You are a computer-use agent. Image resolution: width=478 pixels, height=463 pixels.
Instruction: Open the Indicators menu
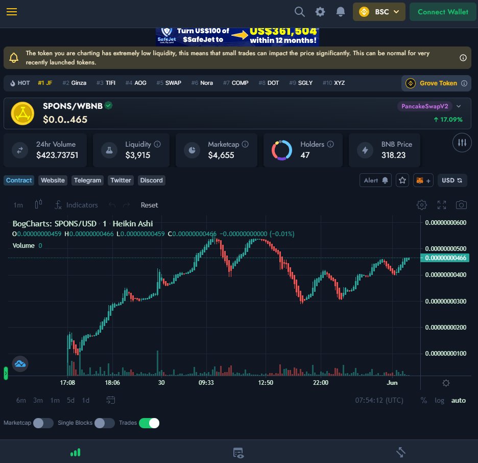[x=76, y=205]
